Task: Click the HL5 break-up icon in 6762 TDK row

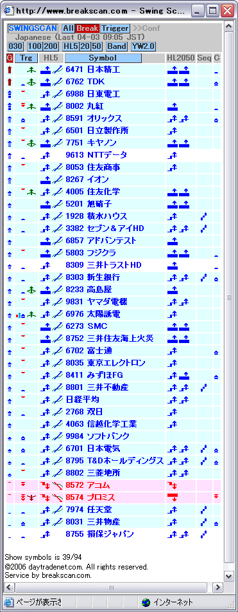Action: [x=46, y=82]
